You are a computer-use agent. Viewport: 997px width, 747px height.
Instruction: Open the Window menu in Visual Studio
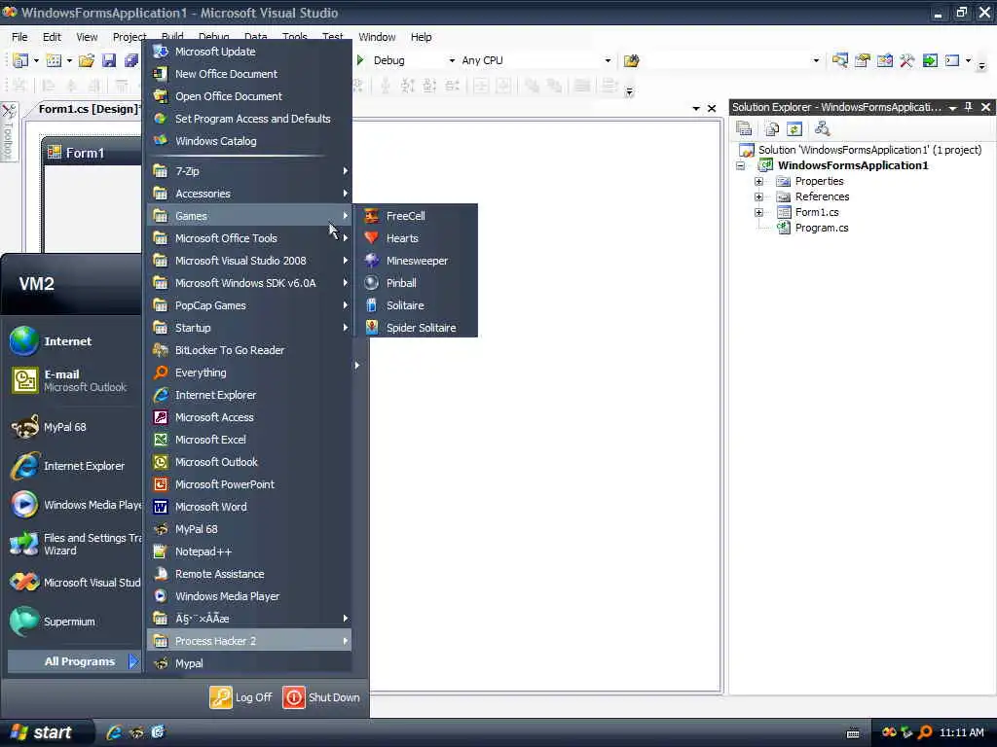377,37
